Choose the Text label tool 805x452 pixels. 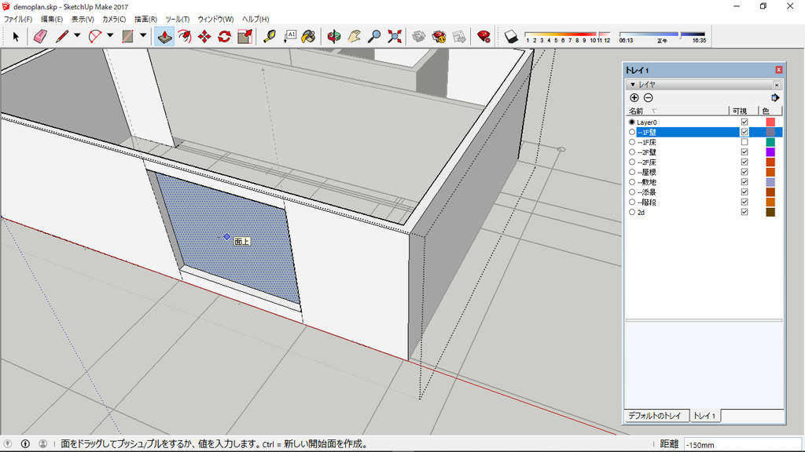[289, 36]
